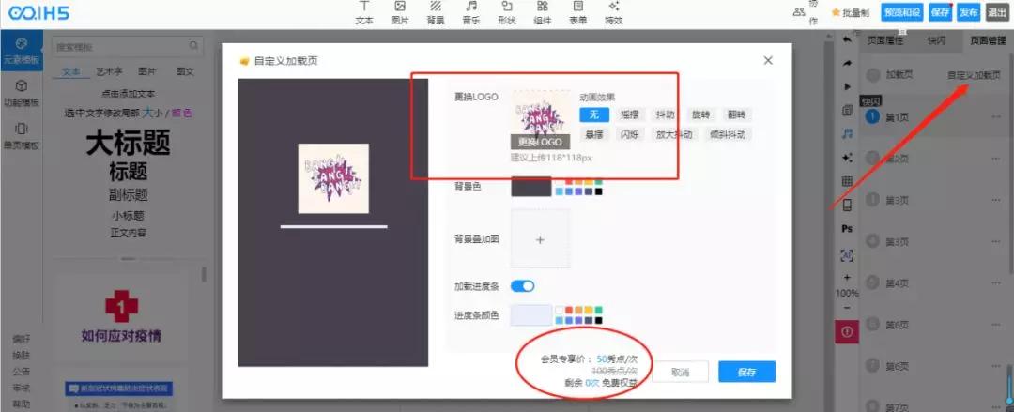Click the AI icon in the right toolbar
Viewport: 1014px width, 412px height.
[x=847, y=255]
